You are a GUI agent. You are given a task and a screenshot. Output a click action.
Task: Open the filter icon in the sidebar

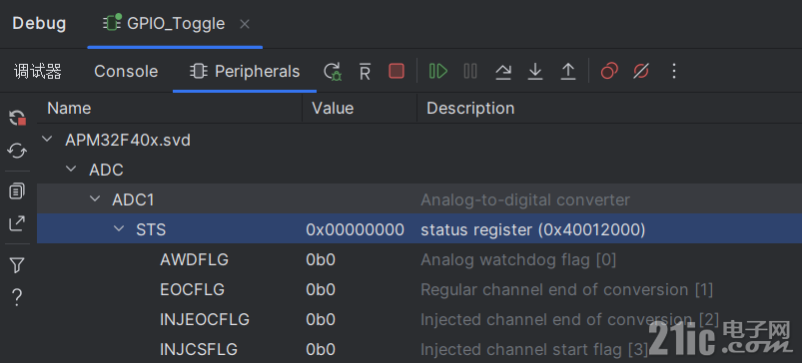pyautogui.click(x=17, y=265)
